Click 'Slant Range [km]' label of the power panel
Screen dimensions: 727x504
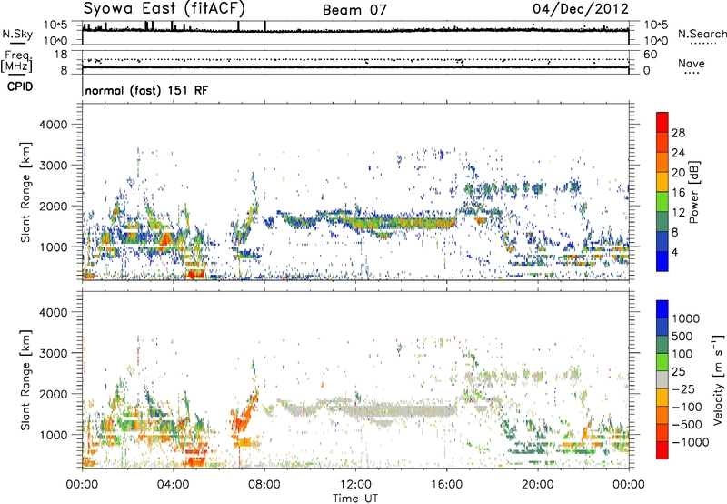click(25, 192)
